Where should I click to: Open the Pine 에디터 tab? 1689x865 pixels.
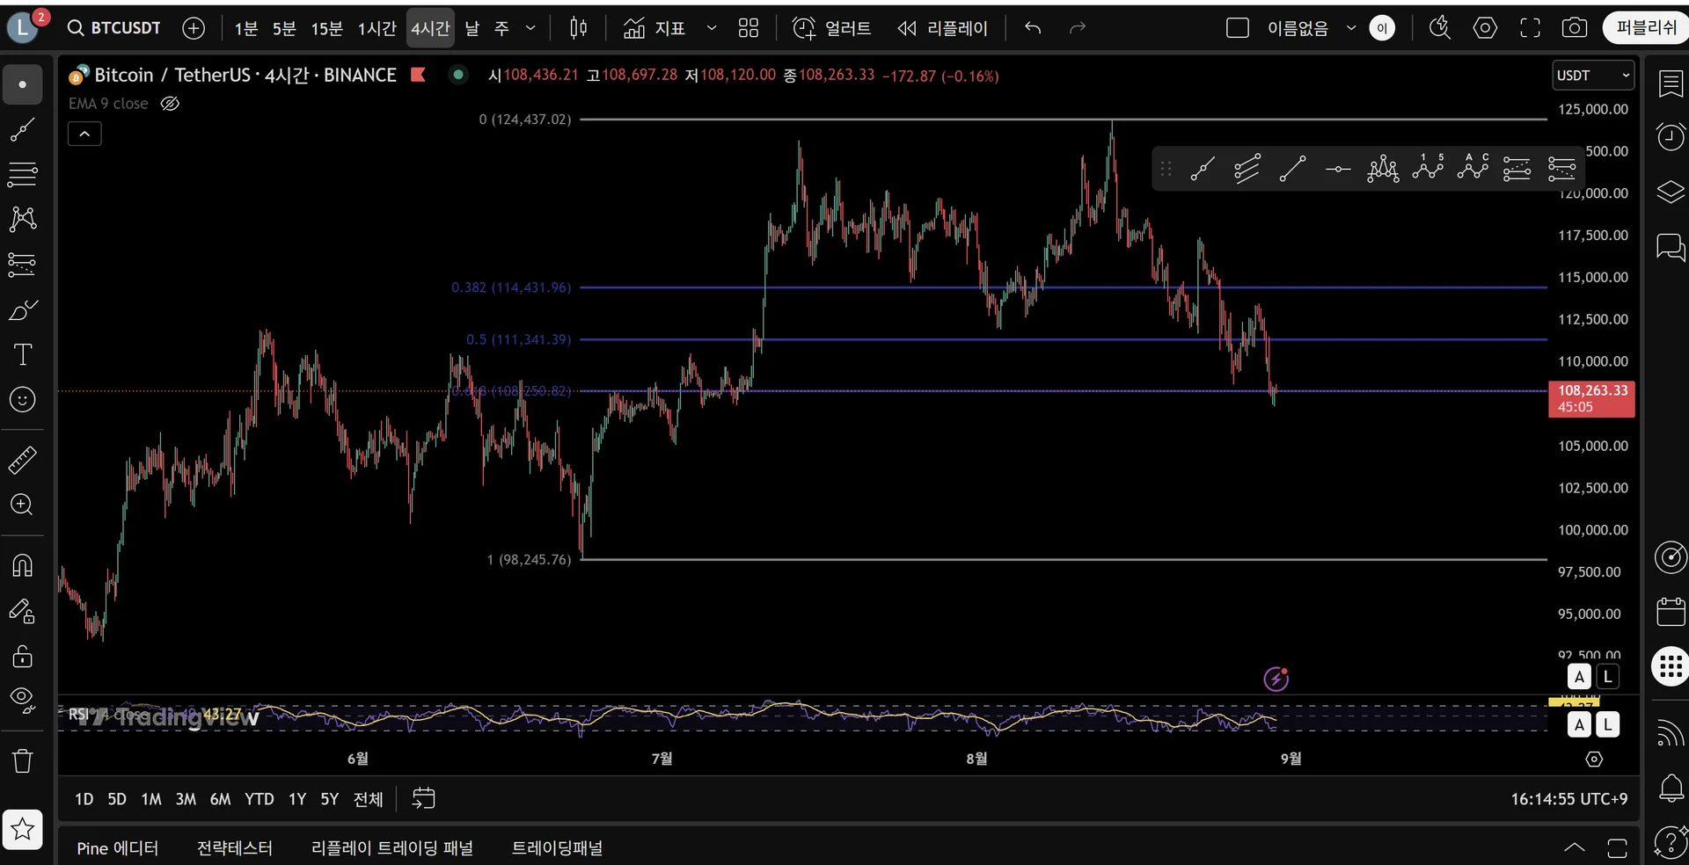(x=118, y=848)
